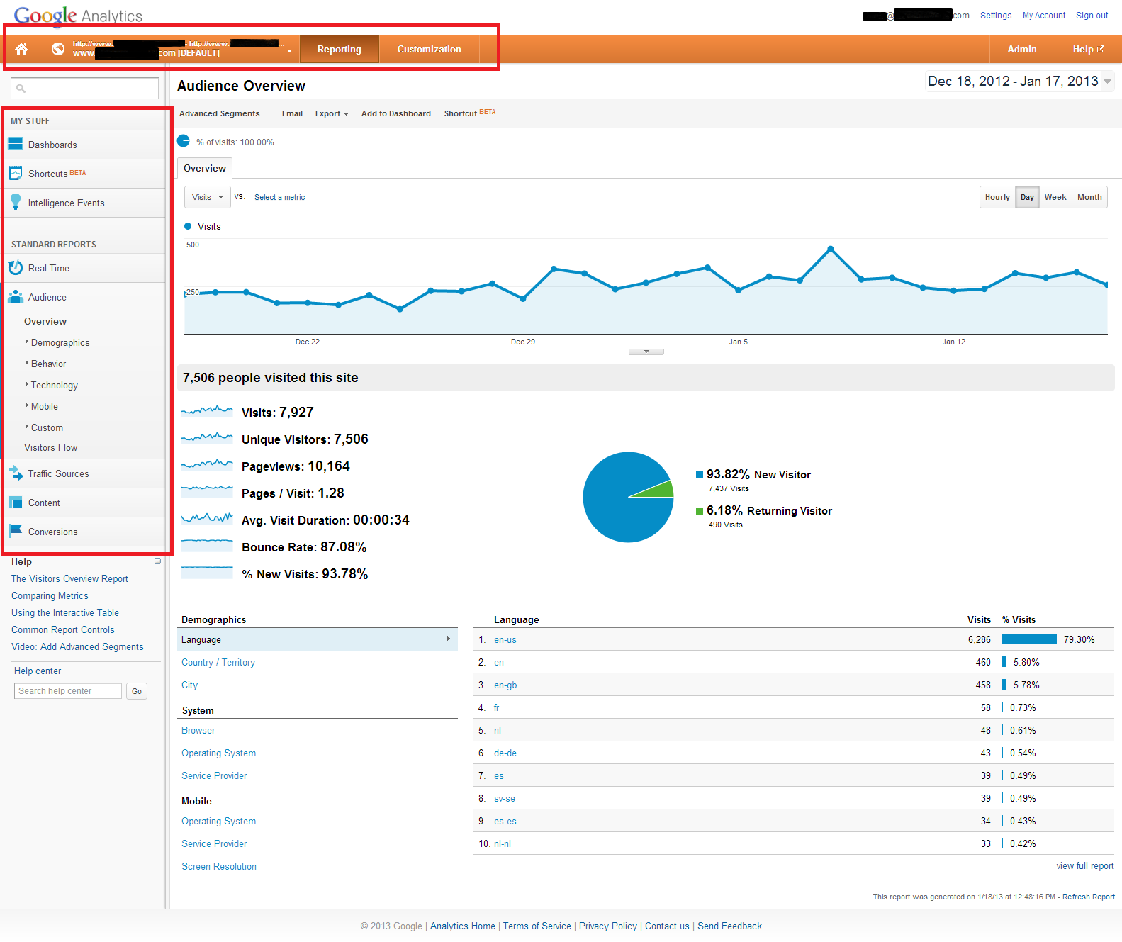Select Week graph granularity
This screenshot has width=1122, height=942.
click(1055, 197)
